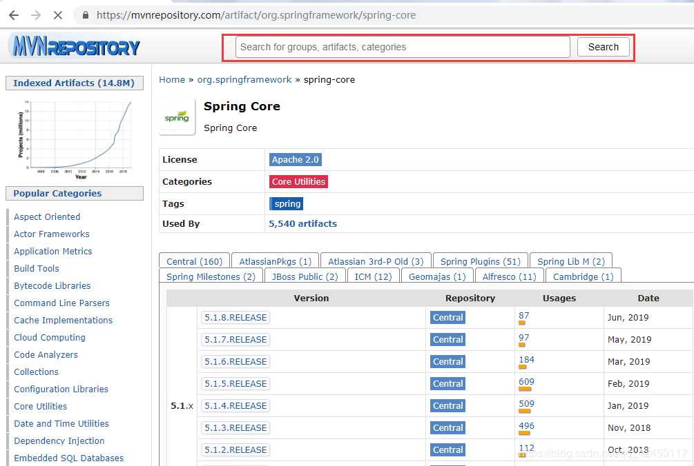Viewport: 694px width, 466px height.
Task: Open Core Utilities sidebar category
Action: pyautogui.click(x=40, y=406)
